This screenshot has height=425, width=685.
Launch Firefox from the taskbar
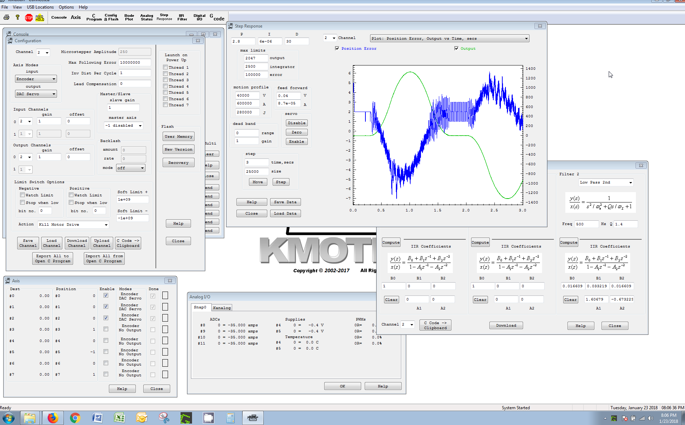coord(53,417)
